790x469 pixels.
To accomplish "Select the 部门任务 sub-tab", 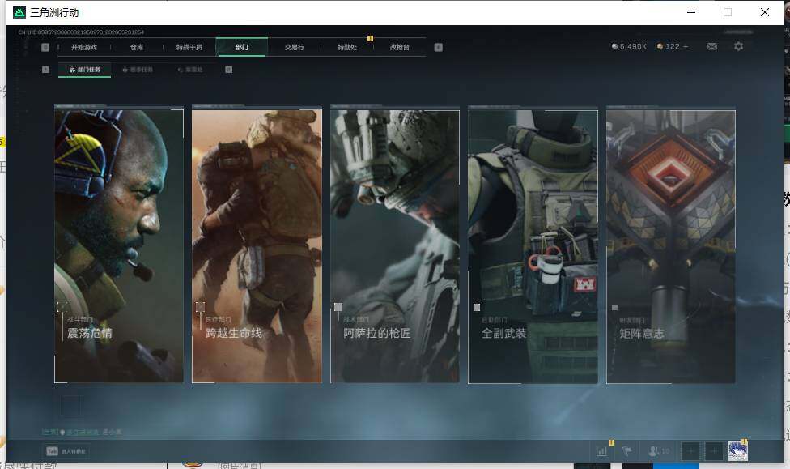I will [85, 70].
